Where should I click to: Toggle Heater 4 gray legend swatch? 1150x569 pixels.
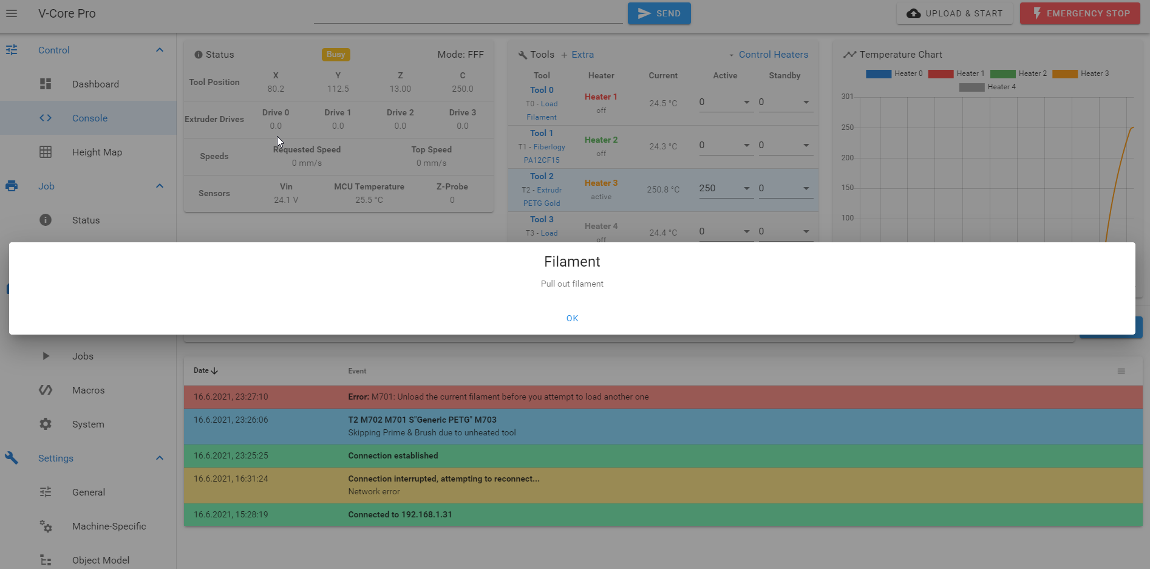(x=971, y=87)
